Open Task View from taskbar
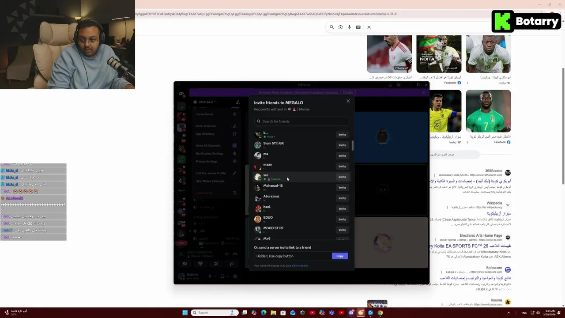The image size is (565, 318). (244, 313)
